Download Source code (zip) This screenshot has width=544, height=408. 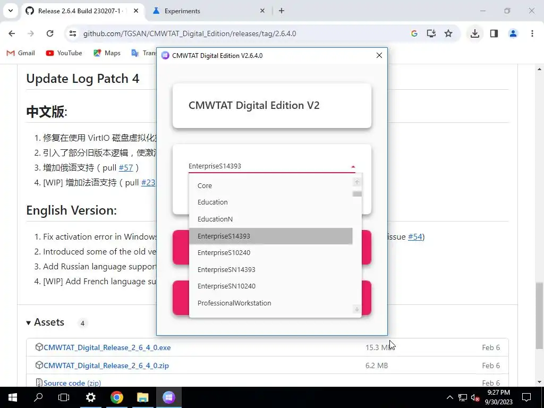(x=72, y=383)
